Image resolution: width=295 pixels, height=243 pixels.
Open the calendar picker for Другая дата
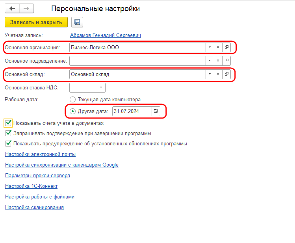[156, 111]
